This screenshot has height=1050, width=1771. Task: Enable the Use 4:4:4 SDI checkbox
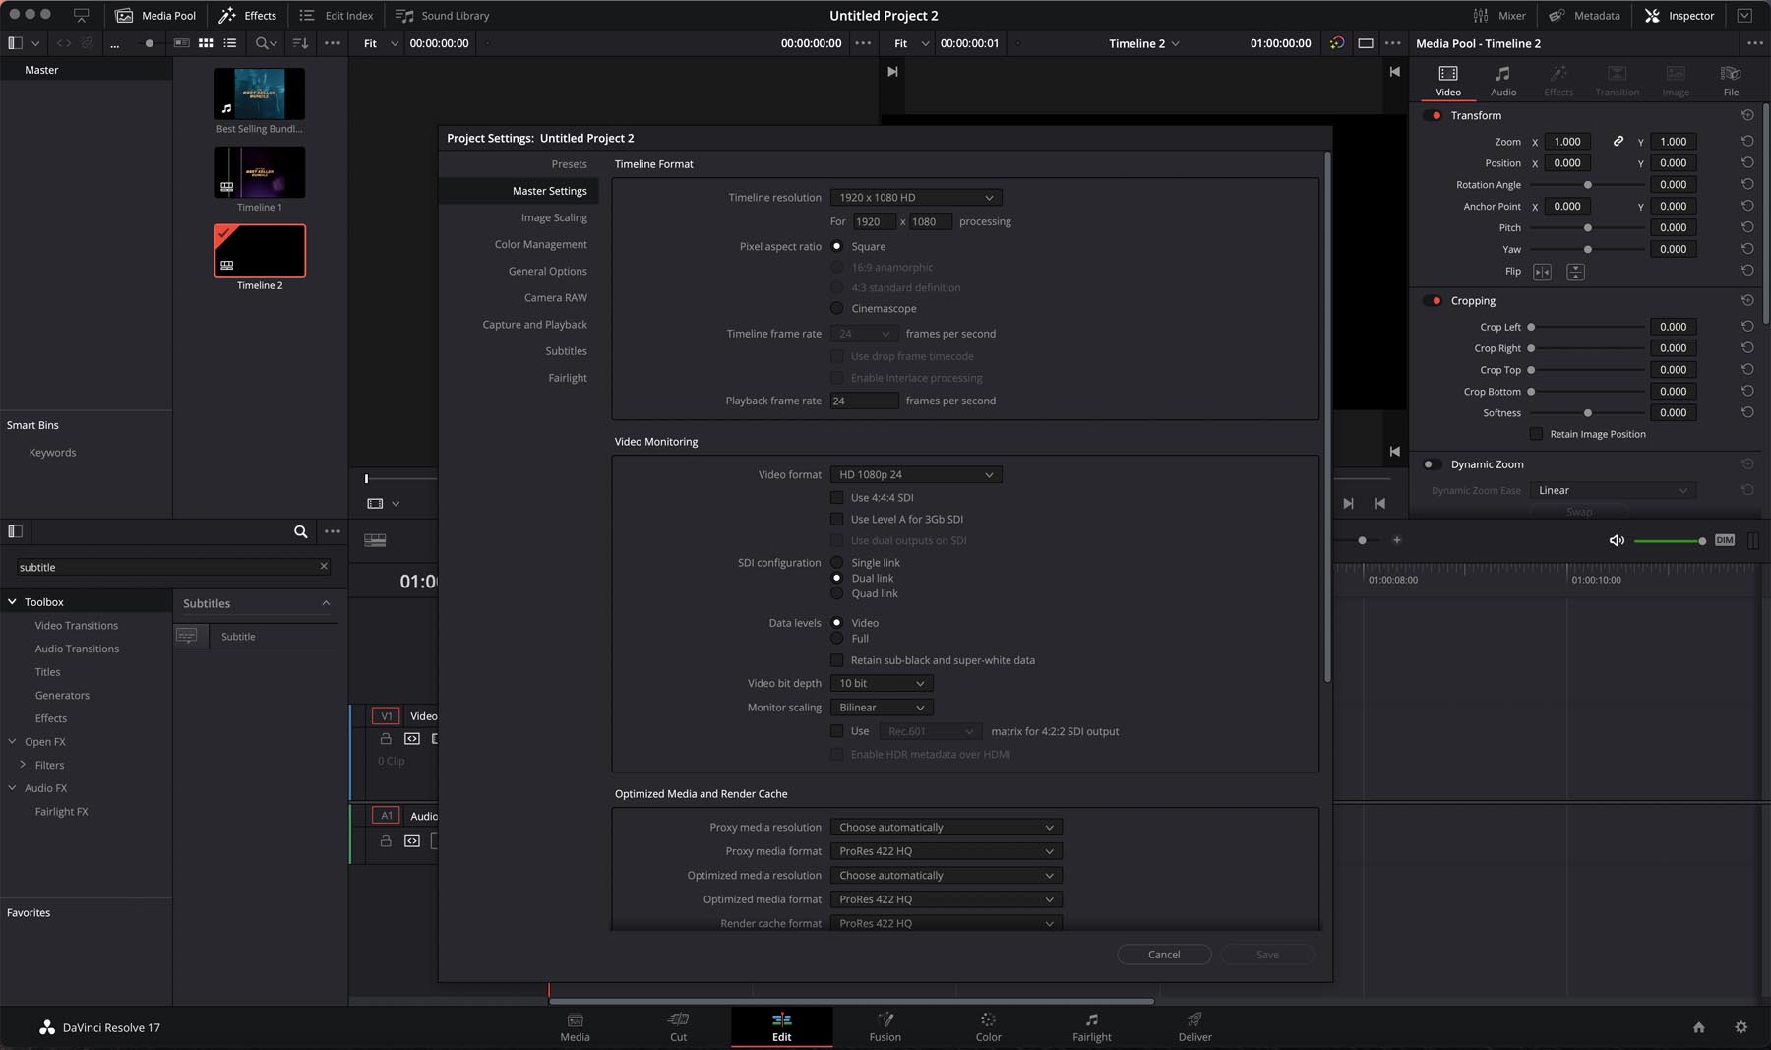click(838, 497)
